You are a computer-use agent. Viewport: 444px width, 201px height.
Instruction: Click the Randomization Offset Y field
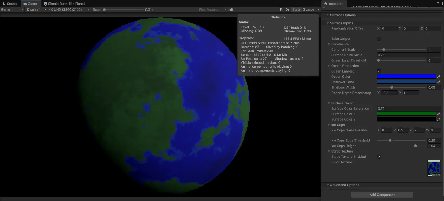point(411,28)
